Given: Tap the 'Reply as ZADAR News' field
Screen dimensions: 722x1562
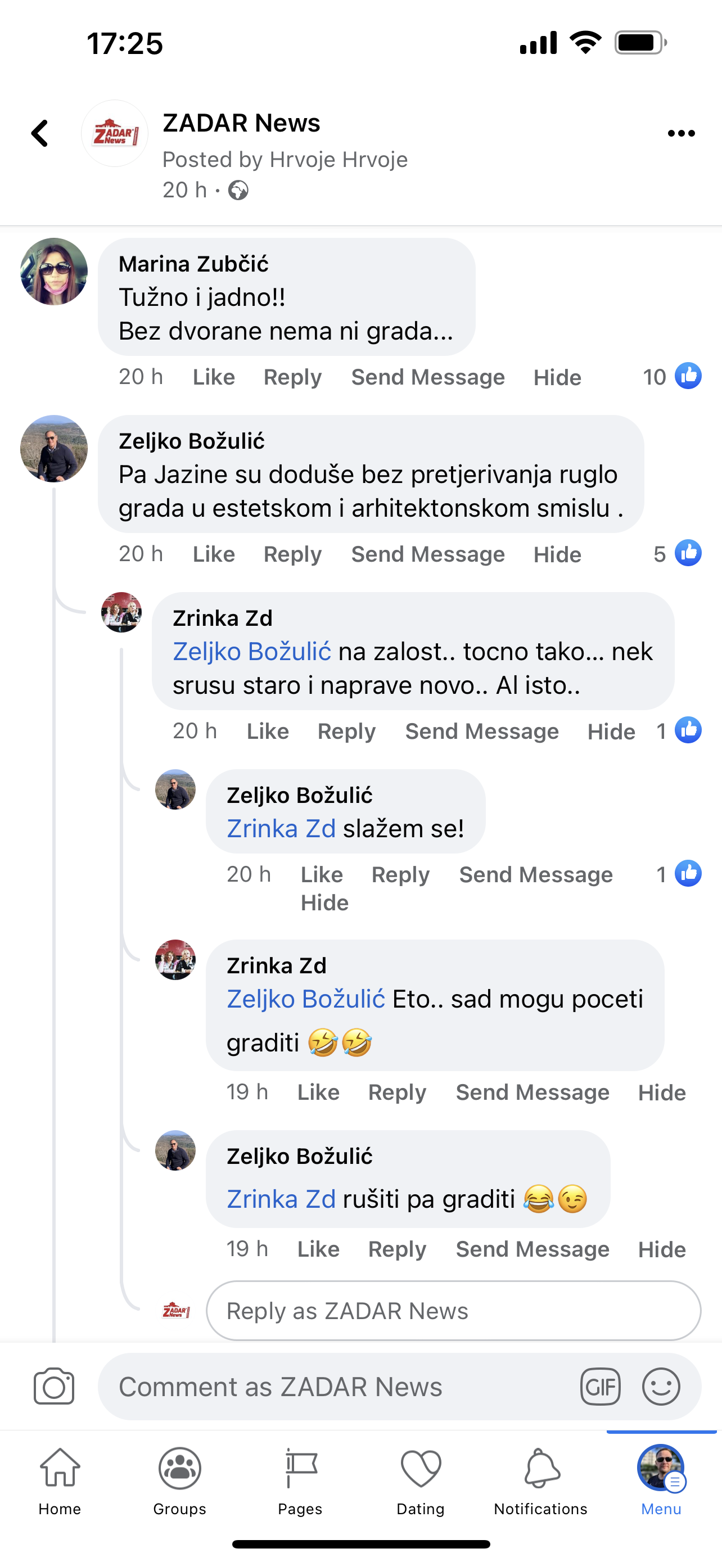Looking at the screenshot, I should (453, 1311).
